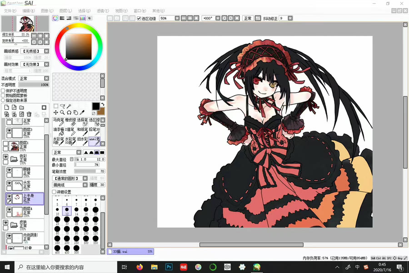Choose the 铅笔30 pencil brush

pos(94,131)
